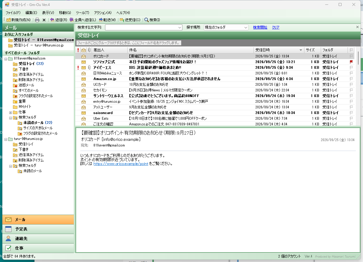Toggle the flag on the UCカード message
This screenshot has height=262, width=363.
pos(351,85)
